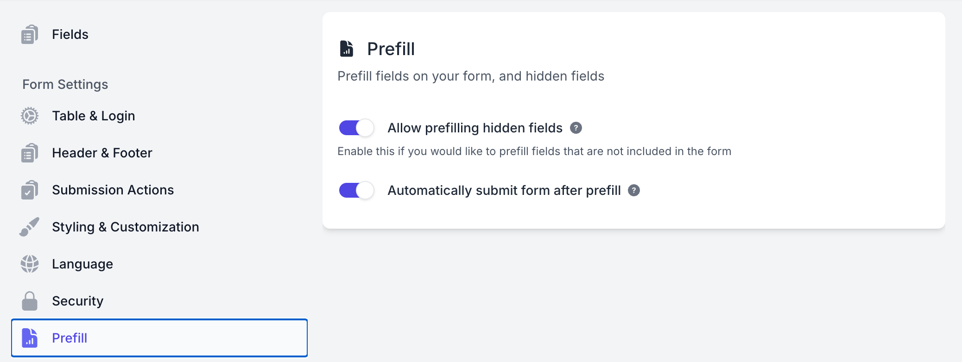Click help icon beside Automatically submit form

(634, 190)
